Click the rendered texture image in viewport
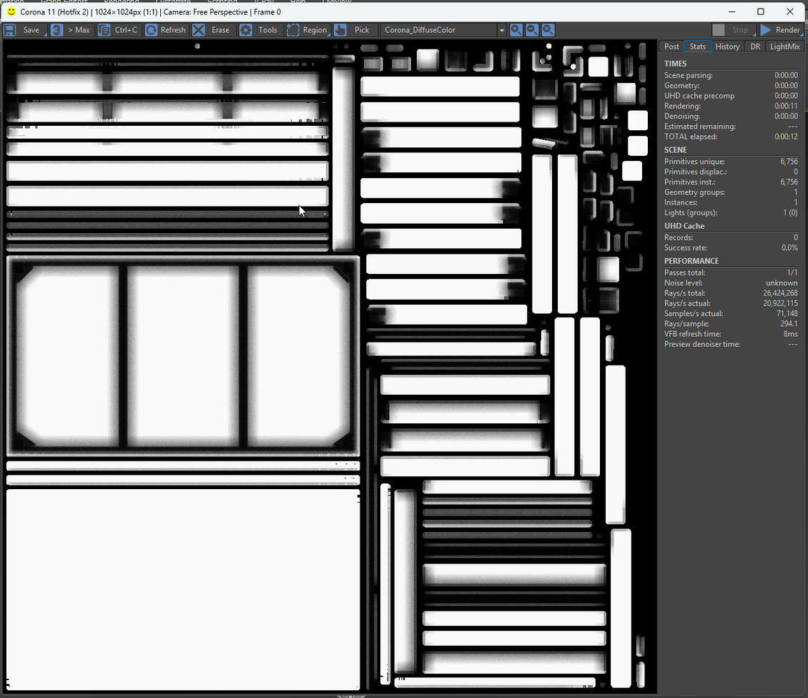 tap(329, 365)
